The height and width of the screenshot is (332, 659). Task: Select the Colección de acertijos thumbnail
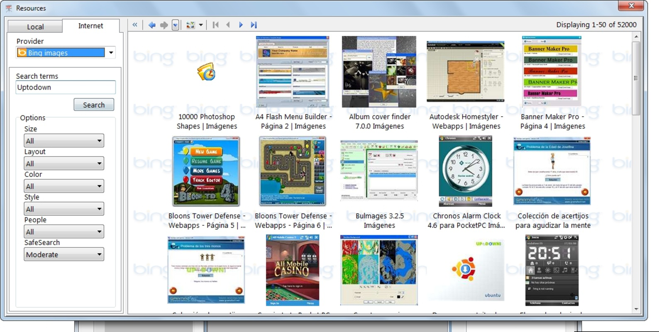(x=552, y=171)
